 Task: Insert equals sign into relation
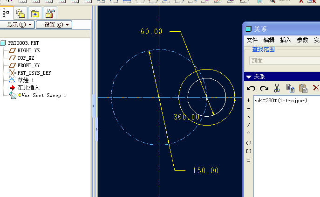pyautogui.click(x=249, y=161)
